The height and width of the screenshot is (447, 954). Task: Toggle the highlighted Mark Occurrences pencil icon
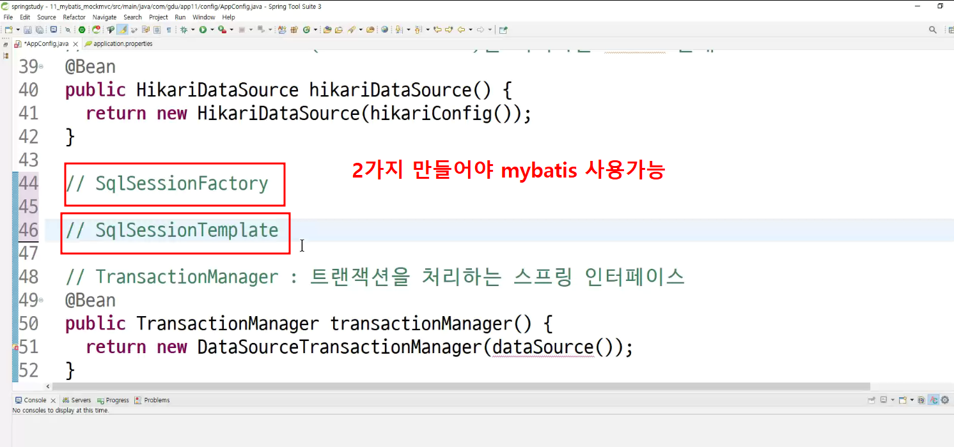[122, 29]
